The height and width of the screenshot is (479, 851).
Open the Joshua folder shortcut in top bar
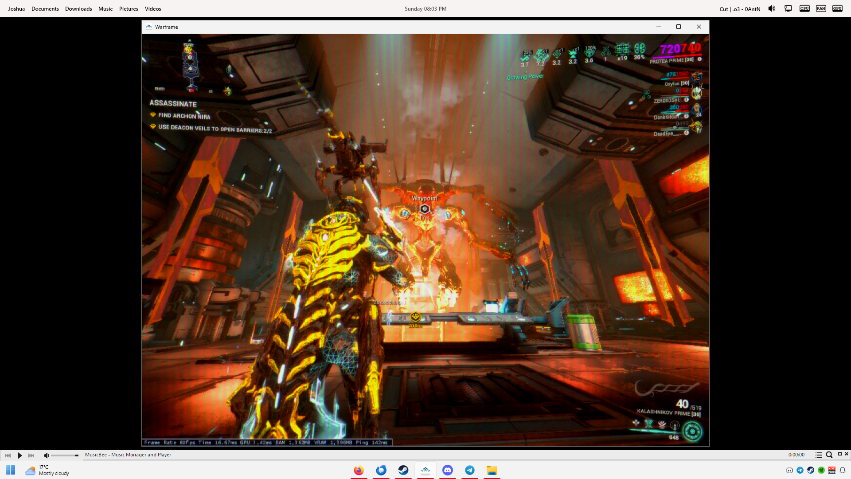[x=16, y=9]
